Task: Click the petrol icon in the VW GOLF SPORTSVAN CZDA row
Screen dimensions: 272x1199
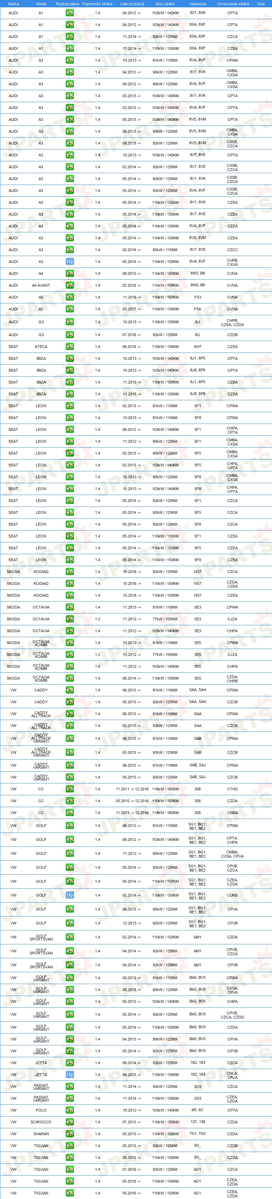Action: pos(70,937)
